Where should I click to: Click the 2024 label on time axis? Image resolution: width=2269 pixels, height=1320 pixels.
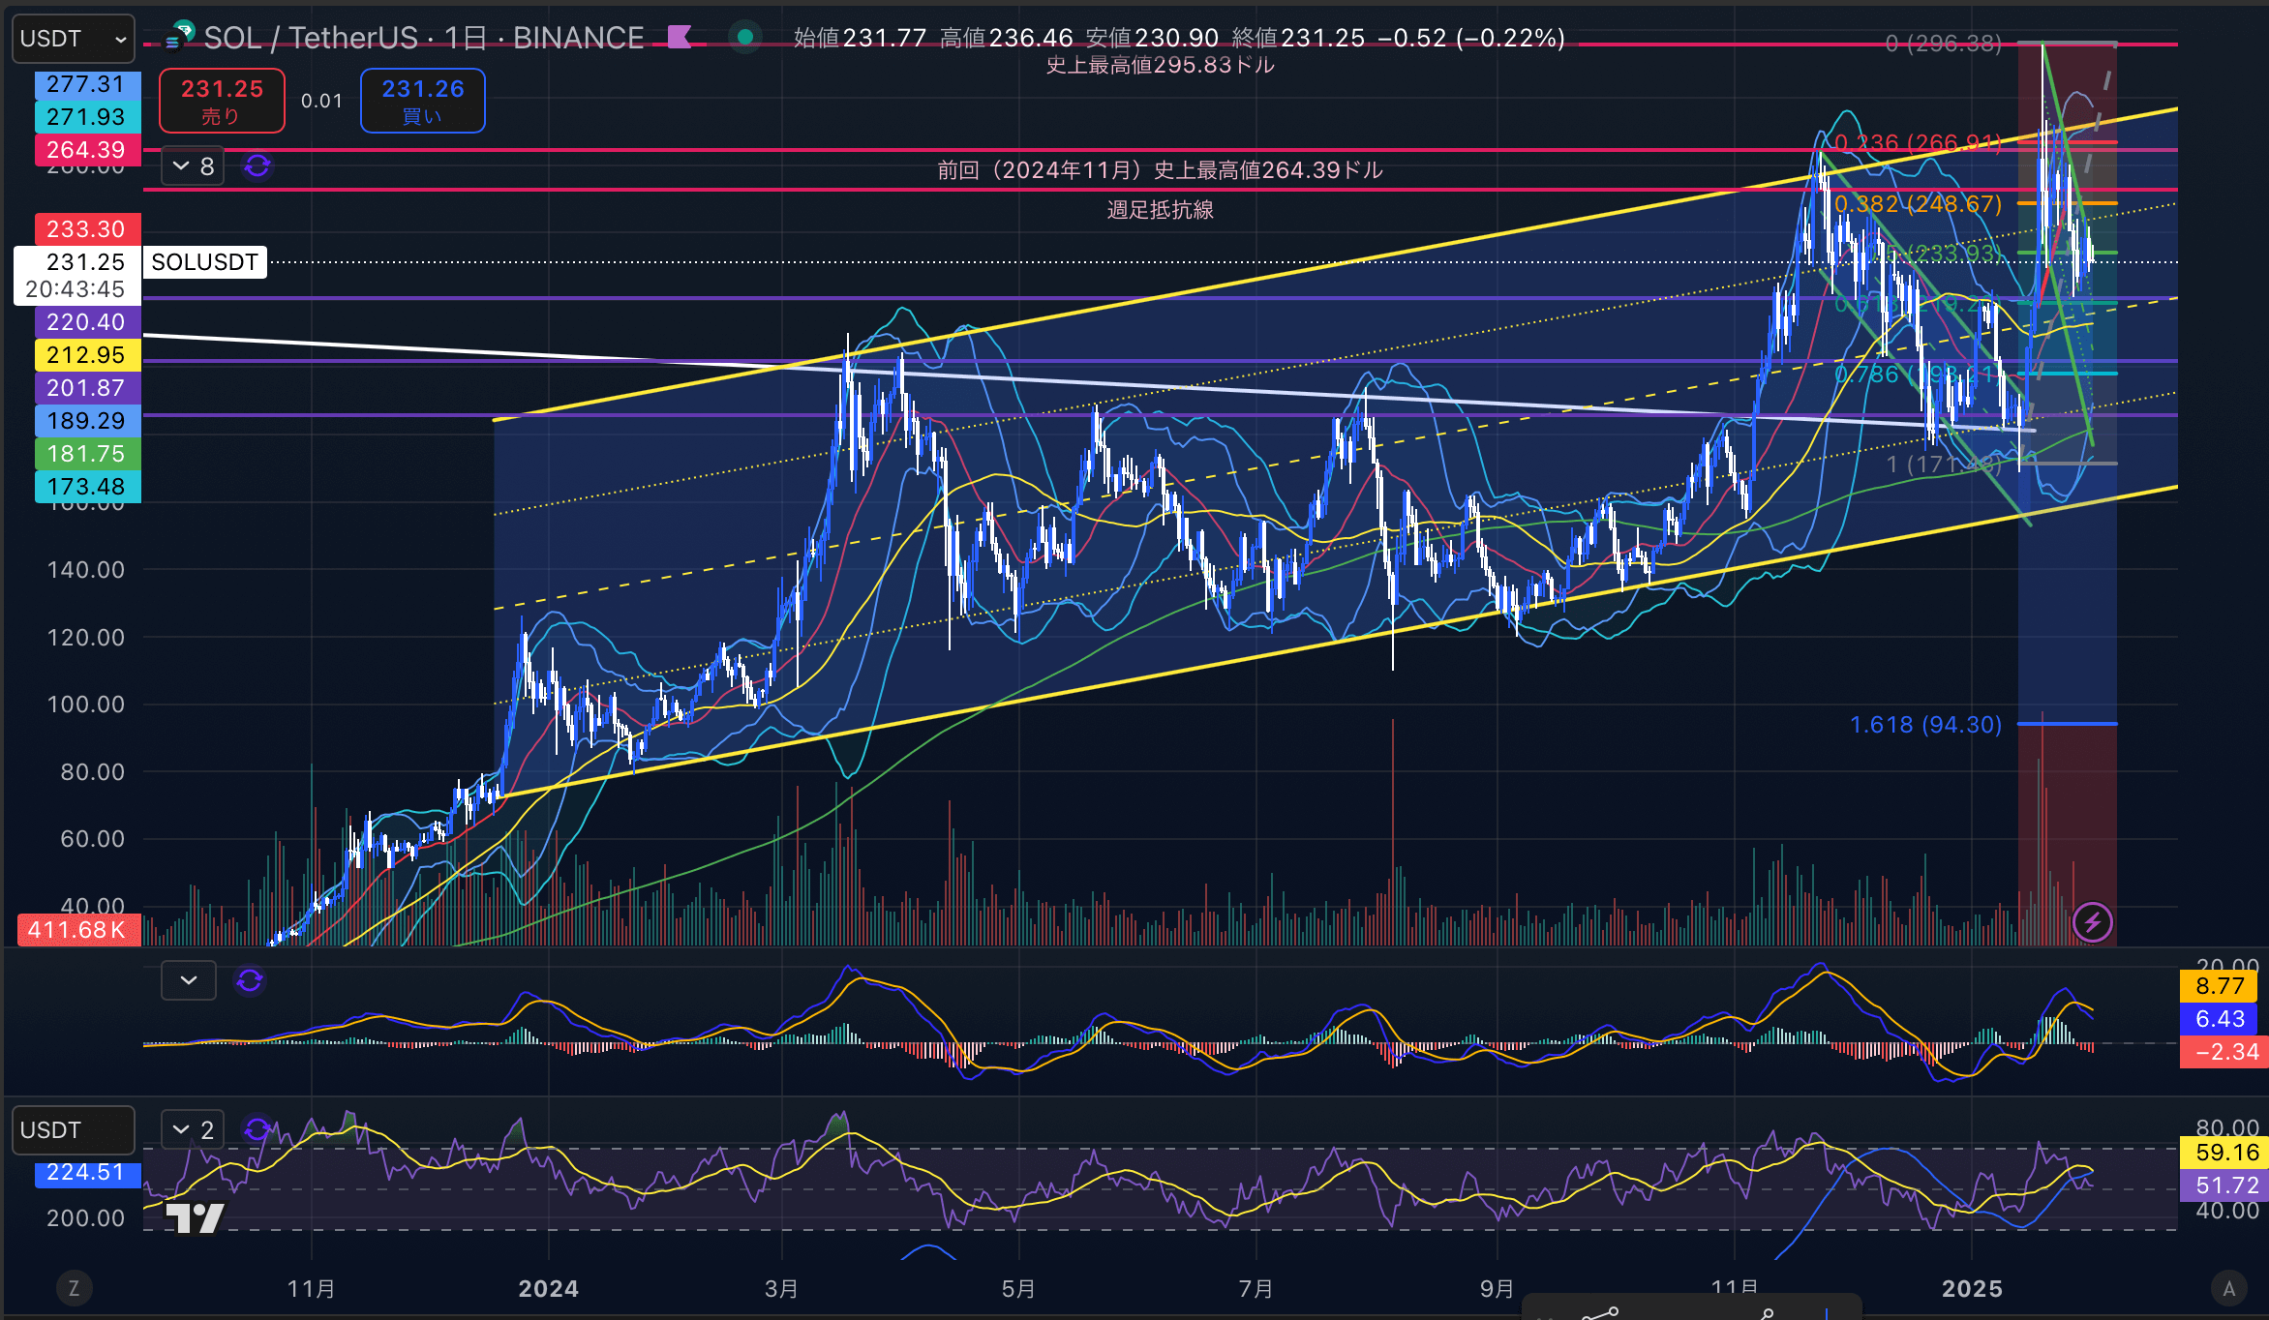coord(548,1289)
